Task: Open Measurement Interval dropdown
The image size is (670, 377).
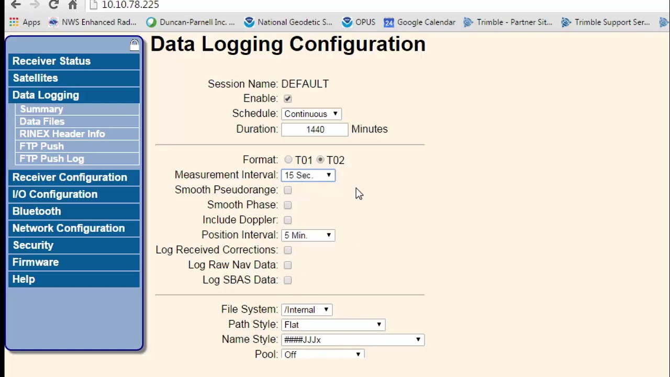Action: point(308,175)
